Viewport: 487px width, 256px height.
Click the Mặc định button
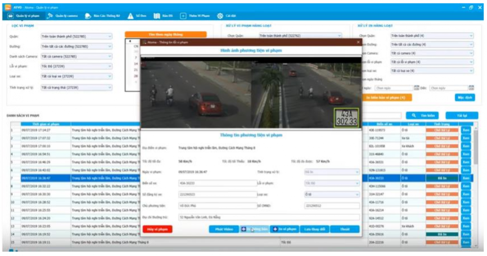coord(465,97)
